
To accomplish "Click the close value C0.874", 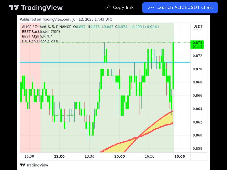I will (121, 27).
